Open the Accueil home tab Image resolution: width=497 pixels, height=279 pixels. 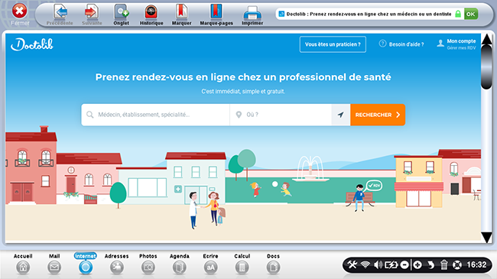point(23,264)
